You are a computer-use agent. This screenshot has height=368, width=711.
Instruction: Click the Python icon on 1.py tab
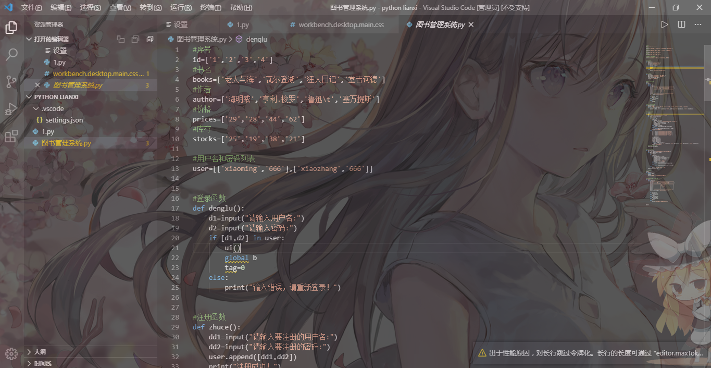pyautogui.click(x=230, y=24)
